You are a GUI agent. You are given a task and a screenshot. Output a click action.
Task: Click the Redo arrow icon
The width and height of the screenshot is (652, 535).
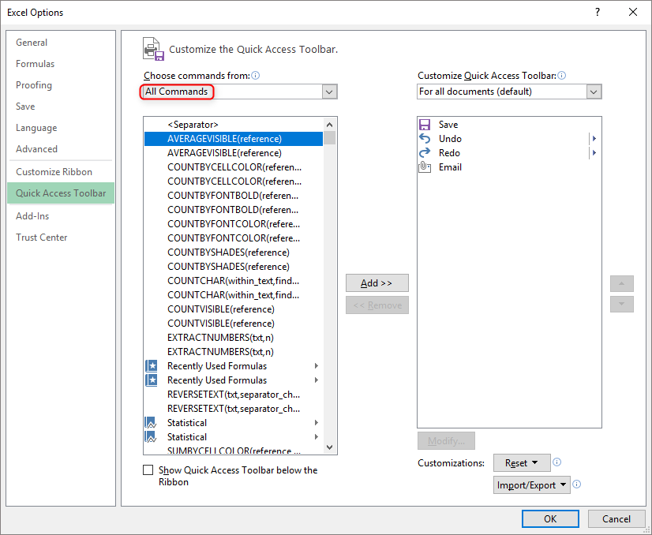(x=425, y=152)
